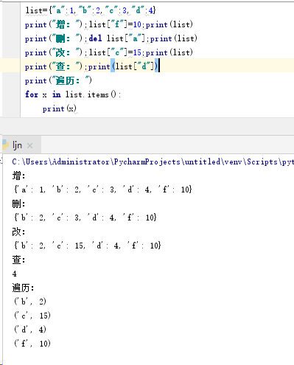Click the for x in list.items() line
Screen dimensions: 294x365
(x=73, y=94)
